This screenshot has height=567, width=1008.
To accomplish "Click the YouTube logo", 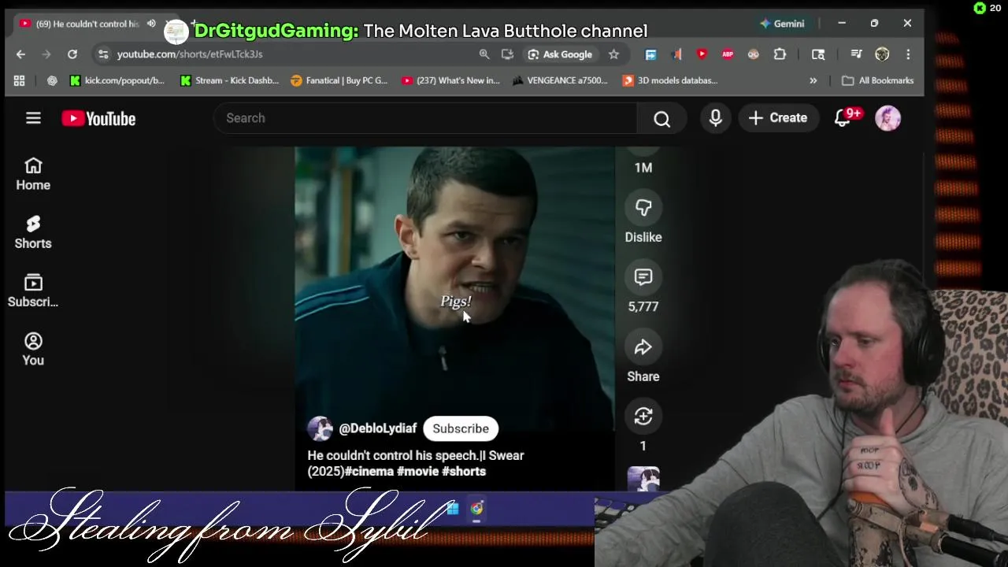I will [x=98, y=118].
